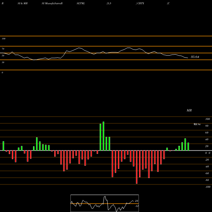Click the 'SI MunafaSutraR' header label
This screenshot has height=212, width=212.
click(52, 3)
